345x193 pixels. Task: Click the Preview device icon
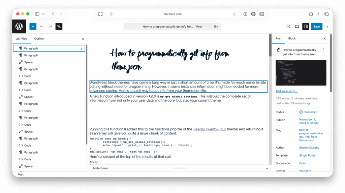(x=297, y=27)
